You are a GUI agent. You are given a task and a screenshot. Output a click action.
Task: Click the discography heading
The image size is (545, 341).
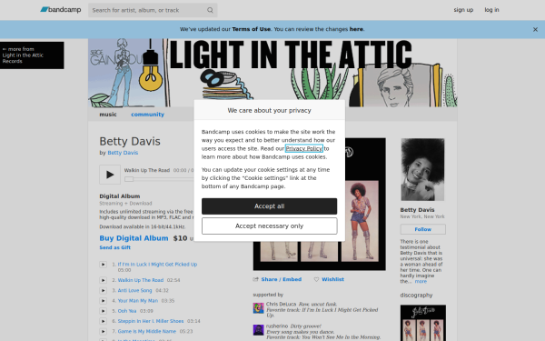point(416,296)
